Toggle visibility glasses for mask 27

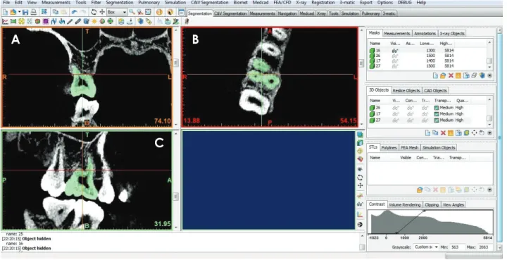394,66
